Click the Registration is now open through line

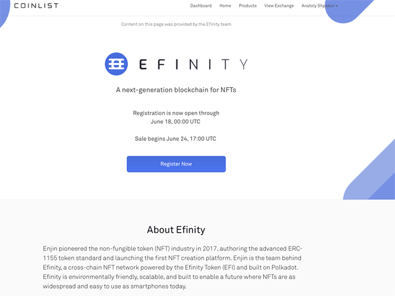coord(176,113)
